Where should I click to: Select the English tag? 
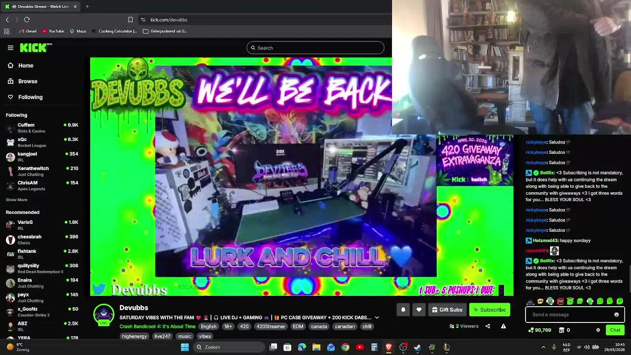coord(209,326)
